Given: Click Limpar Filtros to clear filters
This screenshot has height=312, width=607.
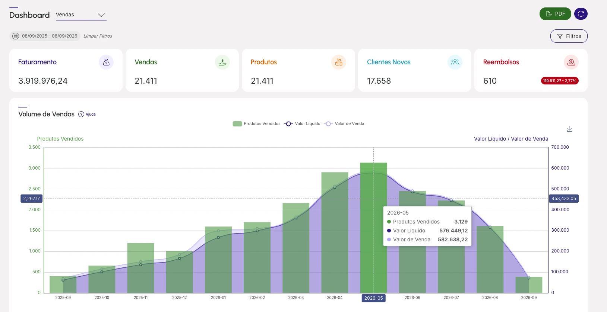Looking at the screenshot, I should point(98,36).
